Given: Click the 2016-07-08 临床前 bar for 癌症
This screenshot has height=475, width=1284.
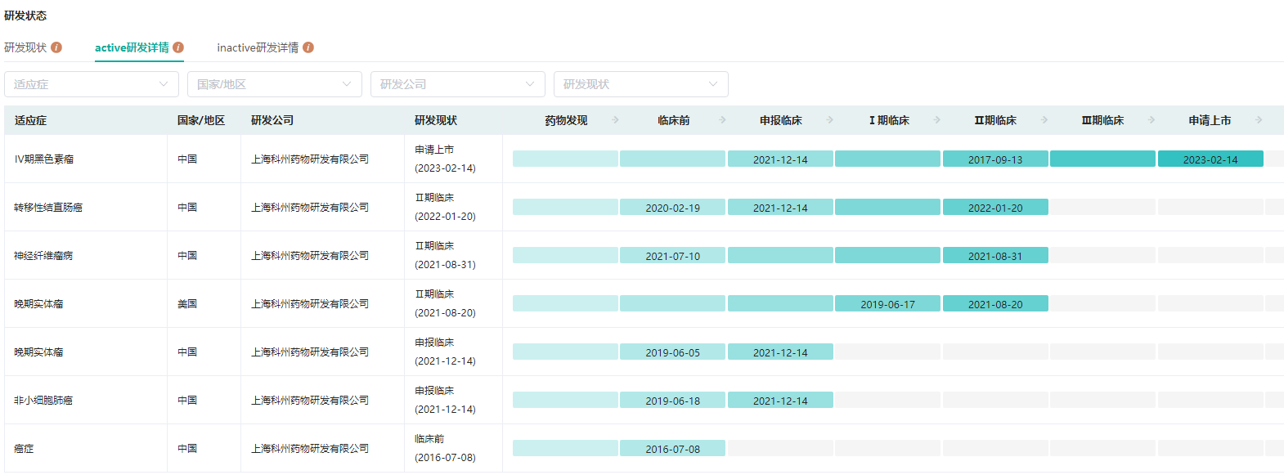Looking at the screenshot, I should click(672, 449).
